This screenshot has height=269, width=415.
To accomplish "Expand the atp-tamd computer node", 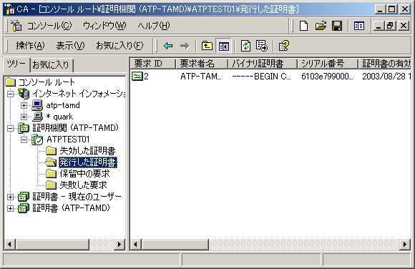I will (x=24, y=105).
